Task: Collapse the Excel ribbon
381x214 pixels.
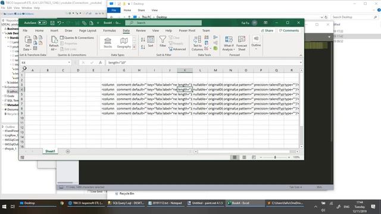Action: point(301,55)
